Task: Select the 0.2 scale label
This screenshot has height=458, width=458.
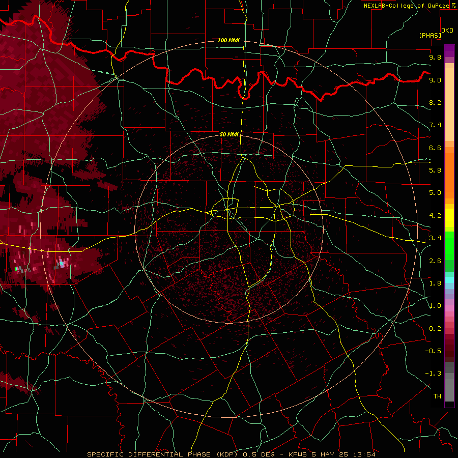Action: tap(435, 329)
